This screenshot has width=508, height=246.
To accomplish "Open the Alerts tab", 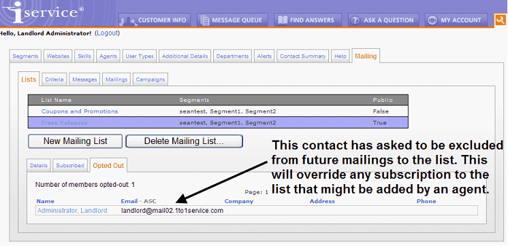I will 264,56.
